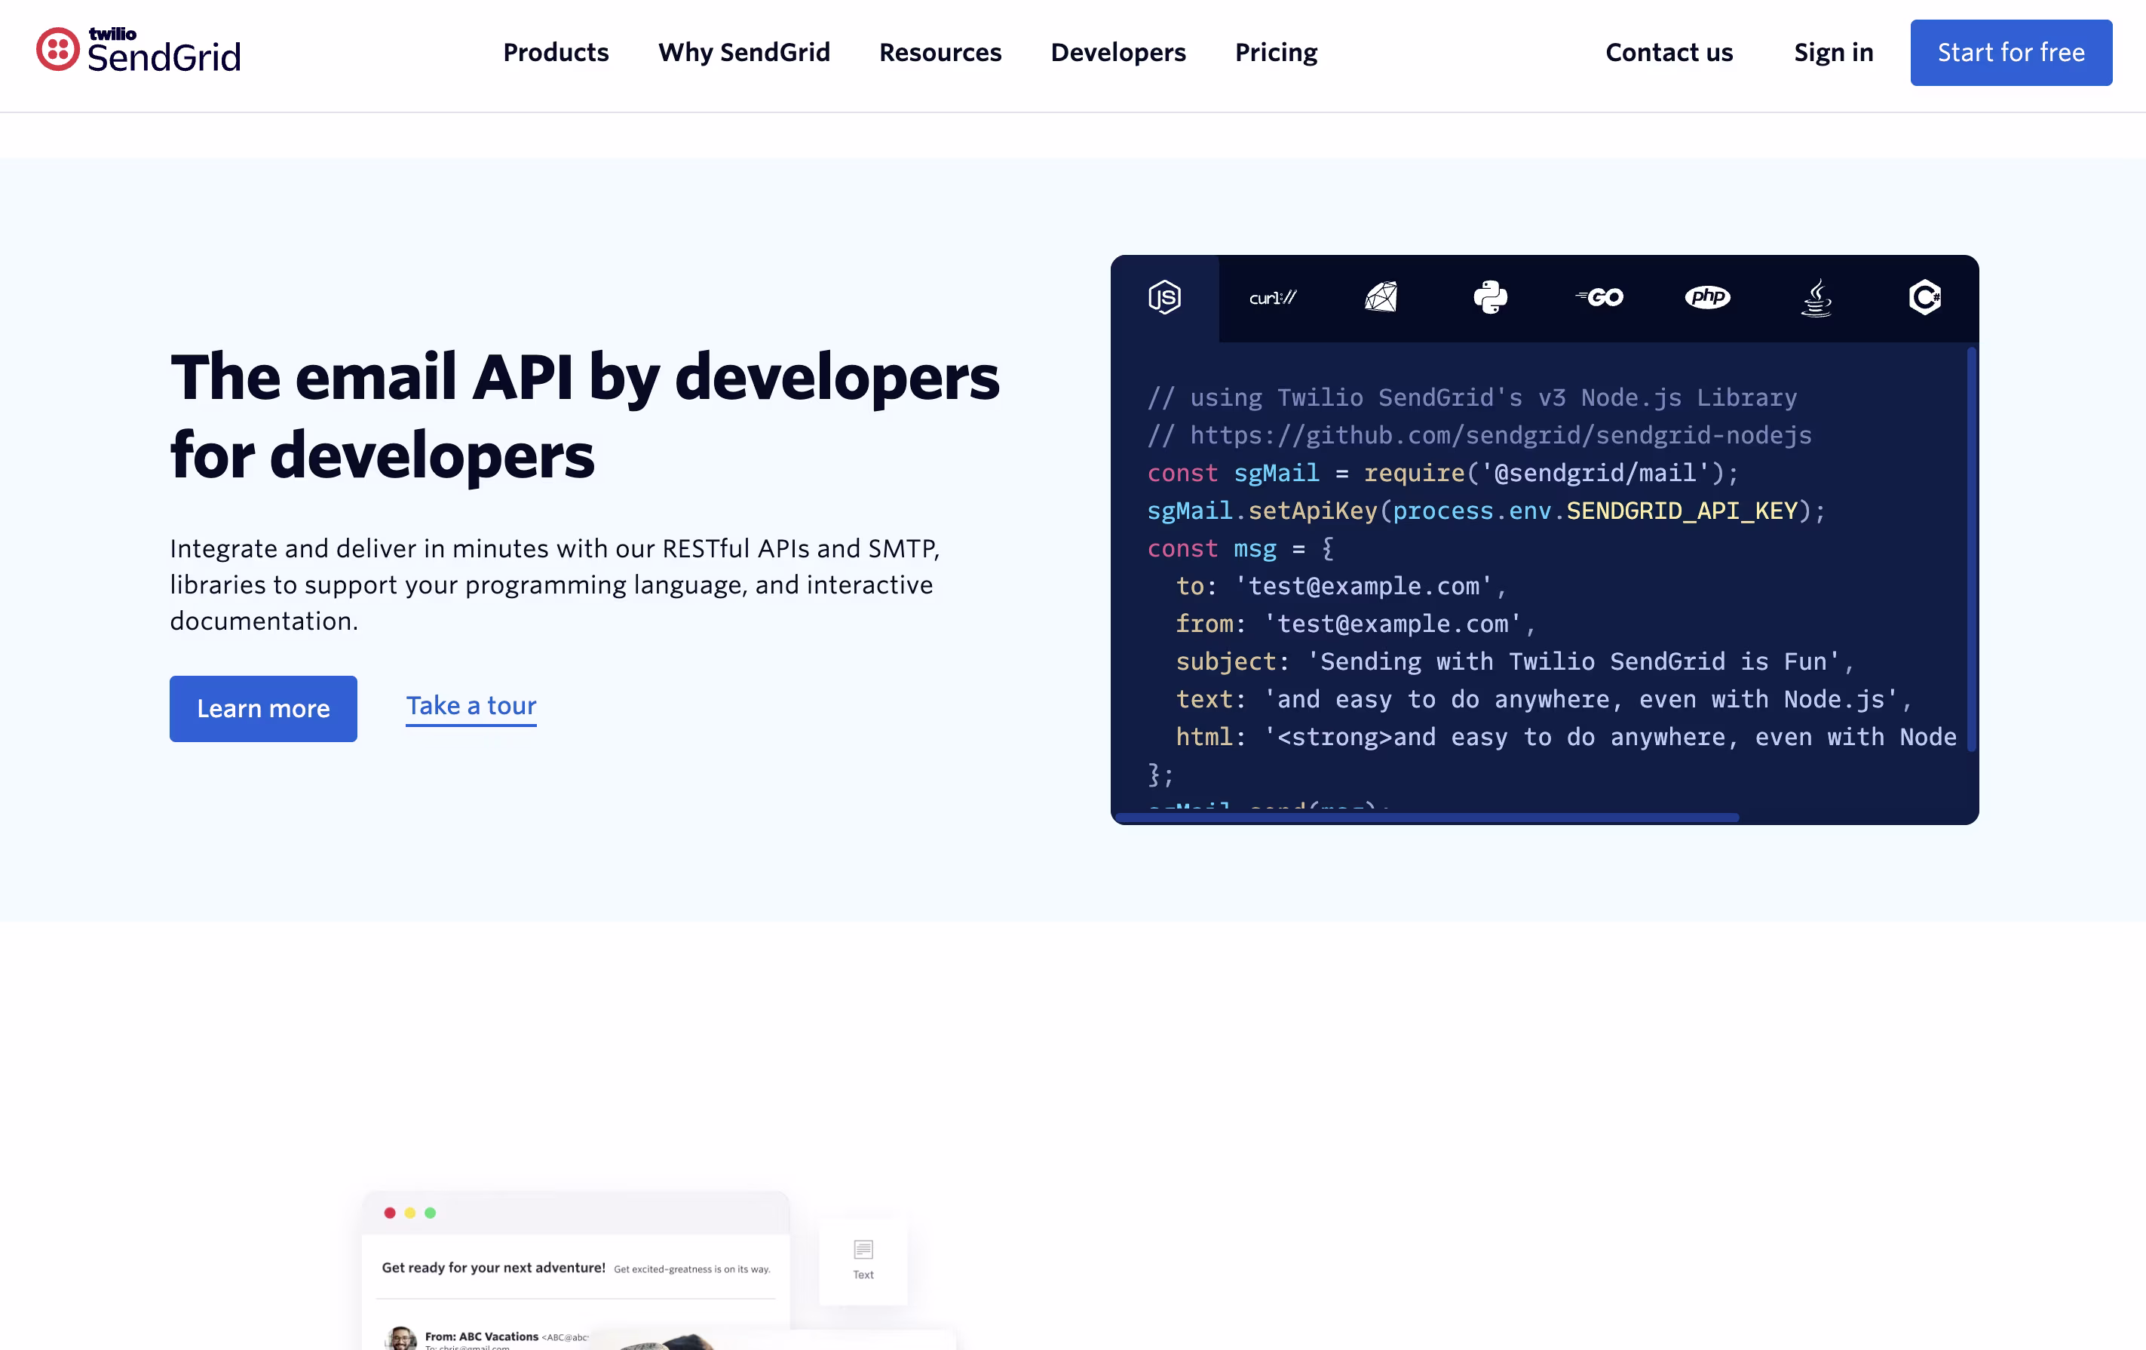This screenshot has height=1350, width=2146.
Task: Select the Node.js code example tab
Action: click(x=1164, y=298)
